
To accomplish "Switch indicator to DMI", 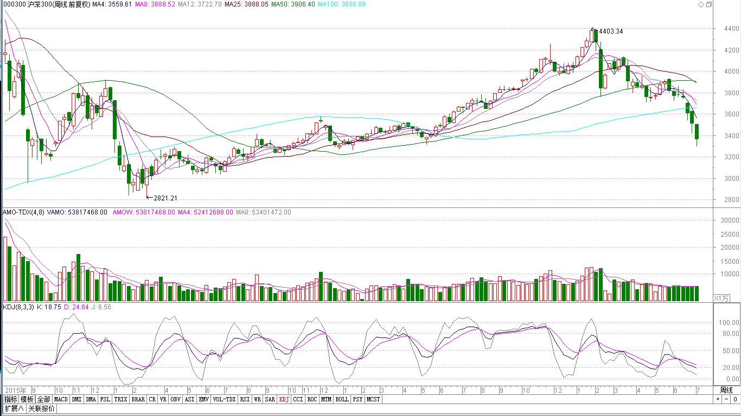I will pyautogui.click(x=76, y=399).
